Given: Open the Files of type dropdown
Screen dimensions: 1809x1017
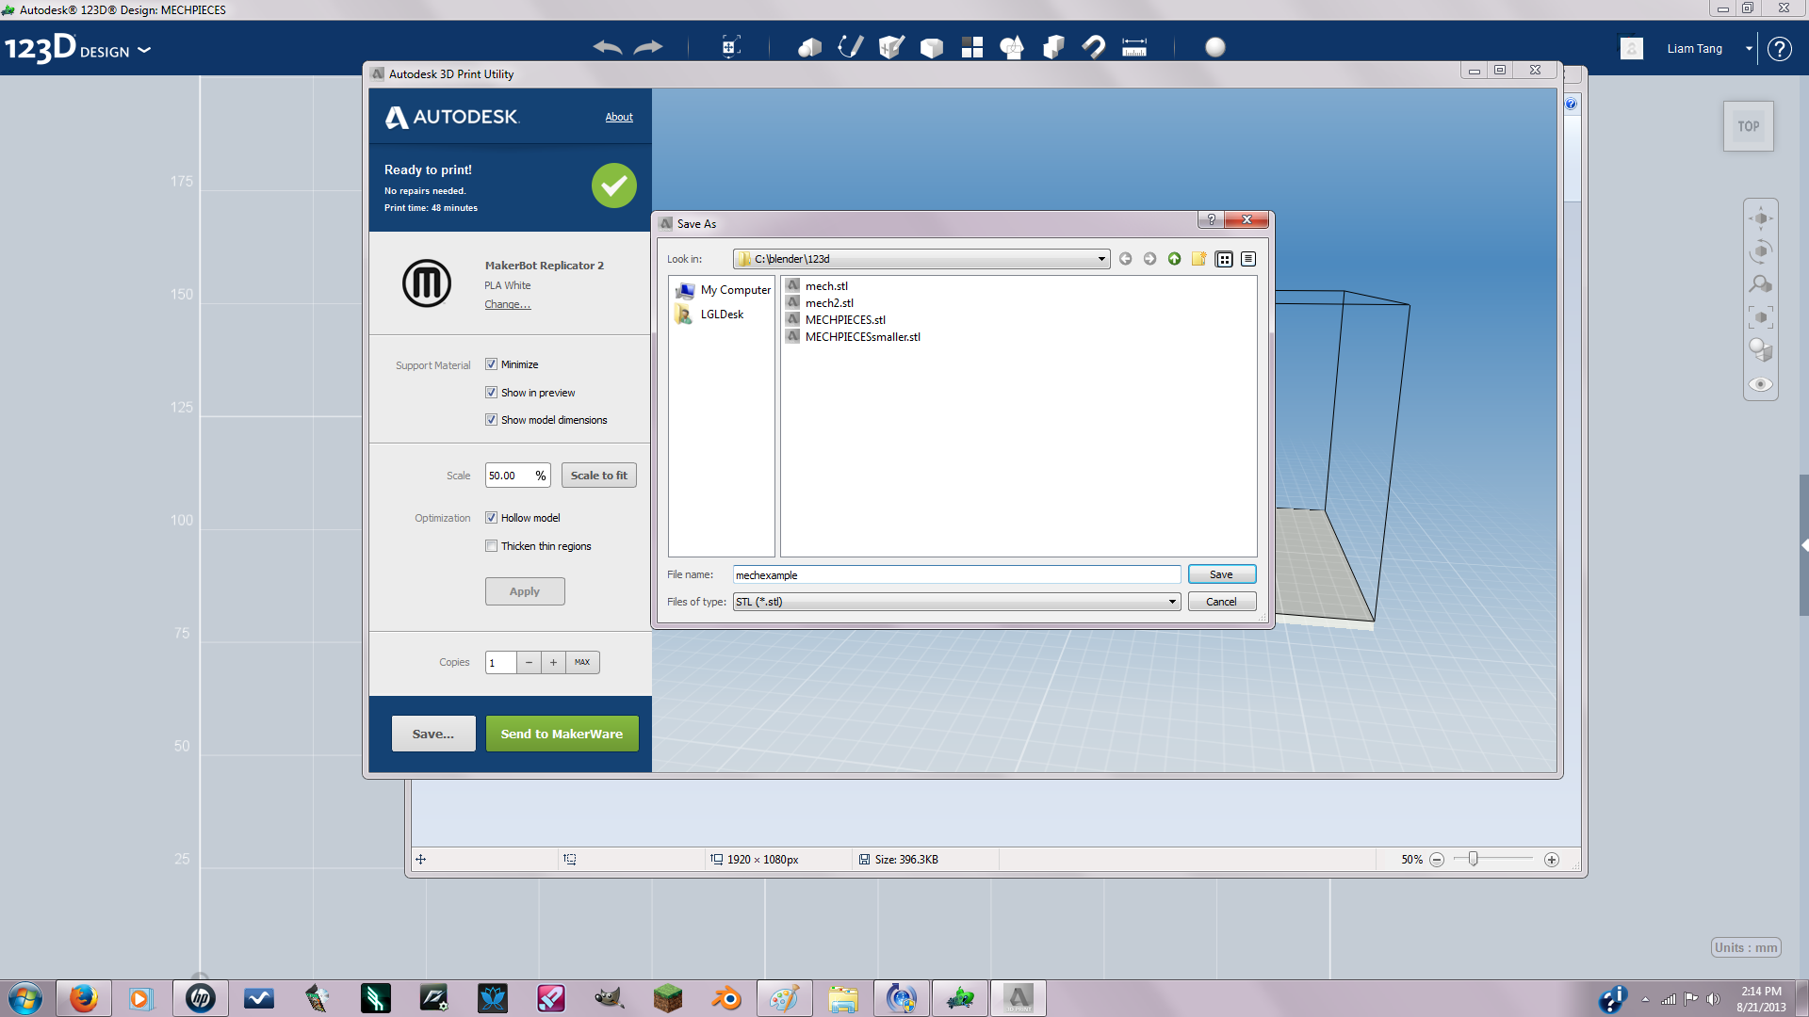Looking at the screenshot, I should coord(1172,602).
